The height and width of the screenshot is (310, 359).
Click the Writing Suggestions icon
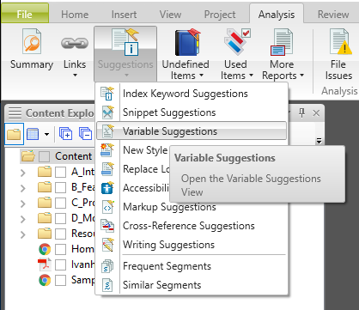(107, 245)
